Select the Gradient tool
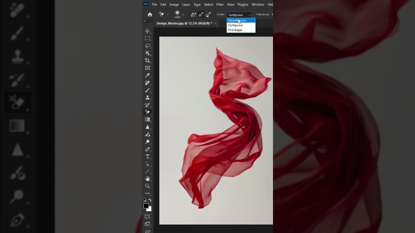415x233 pixels. [x=148, y=120]
